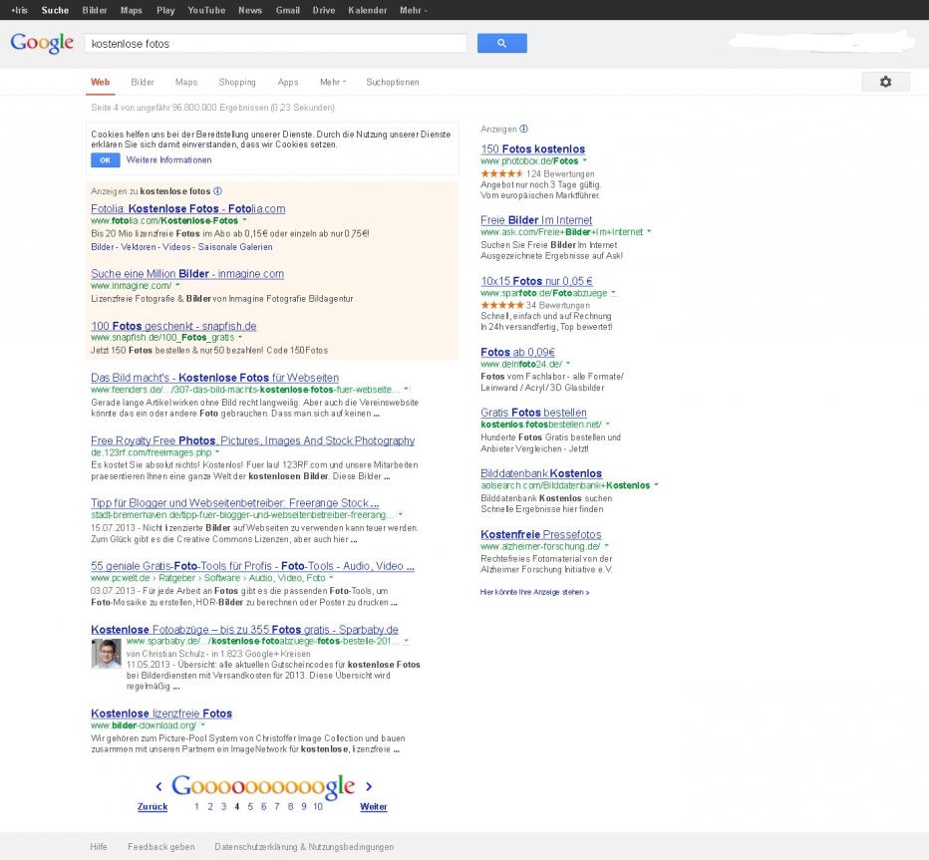Open '10x15 Fotos nur 0,05 €' ad
Image resolution: width=929 pixels, height=860 pixels.
(x=537, y=281)
